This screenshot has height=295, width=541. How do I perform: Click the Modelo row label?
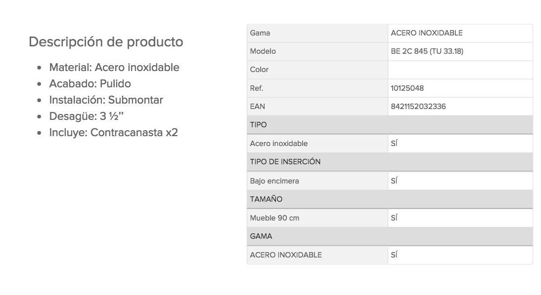(263, 51)
